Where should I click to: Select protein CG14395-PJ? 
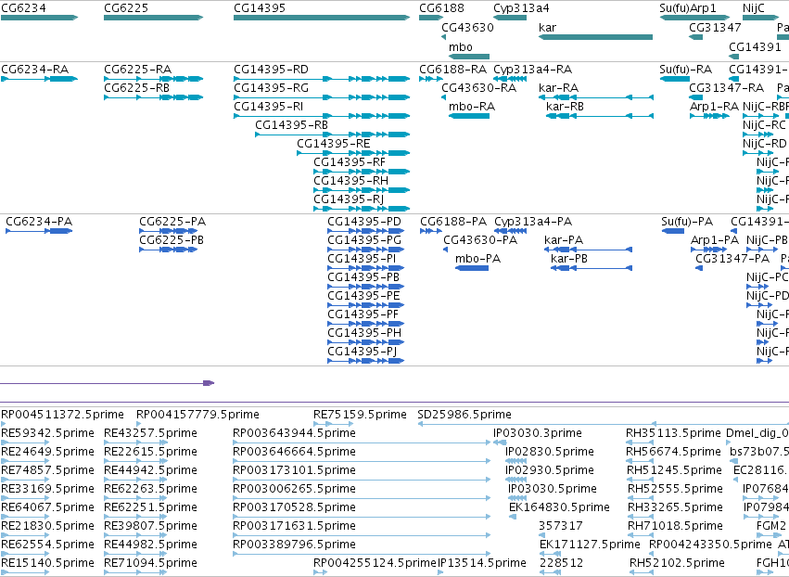[362, 352]
